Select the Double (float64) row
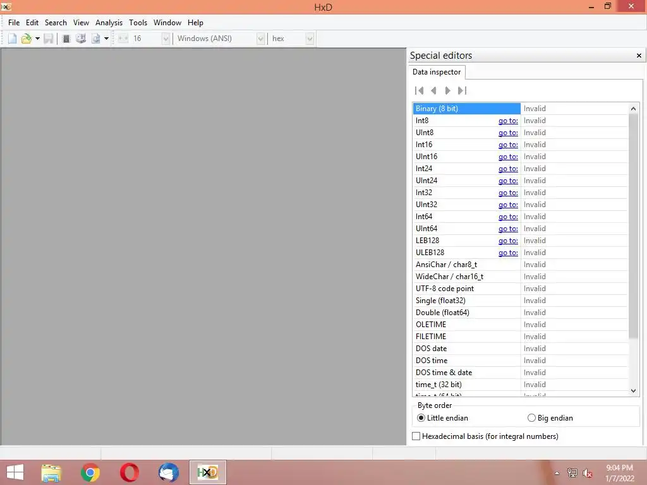Viewport: 647px width, 485px height. click(x=521, y=312)
